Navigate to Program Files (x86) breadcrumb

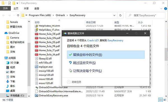pos(40,15)
